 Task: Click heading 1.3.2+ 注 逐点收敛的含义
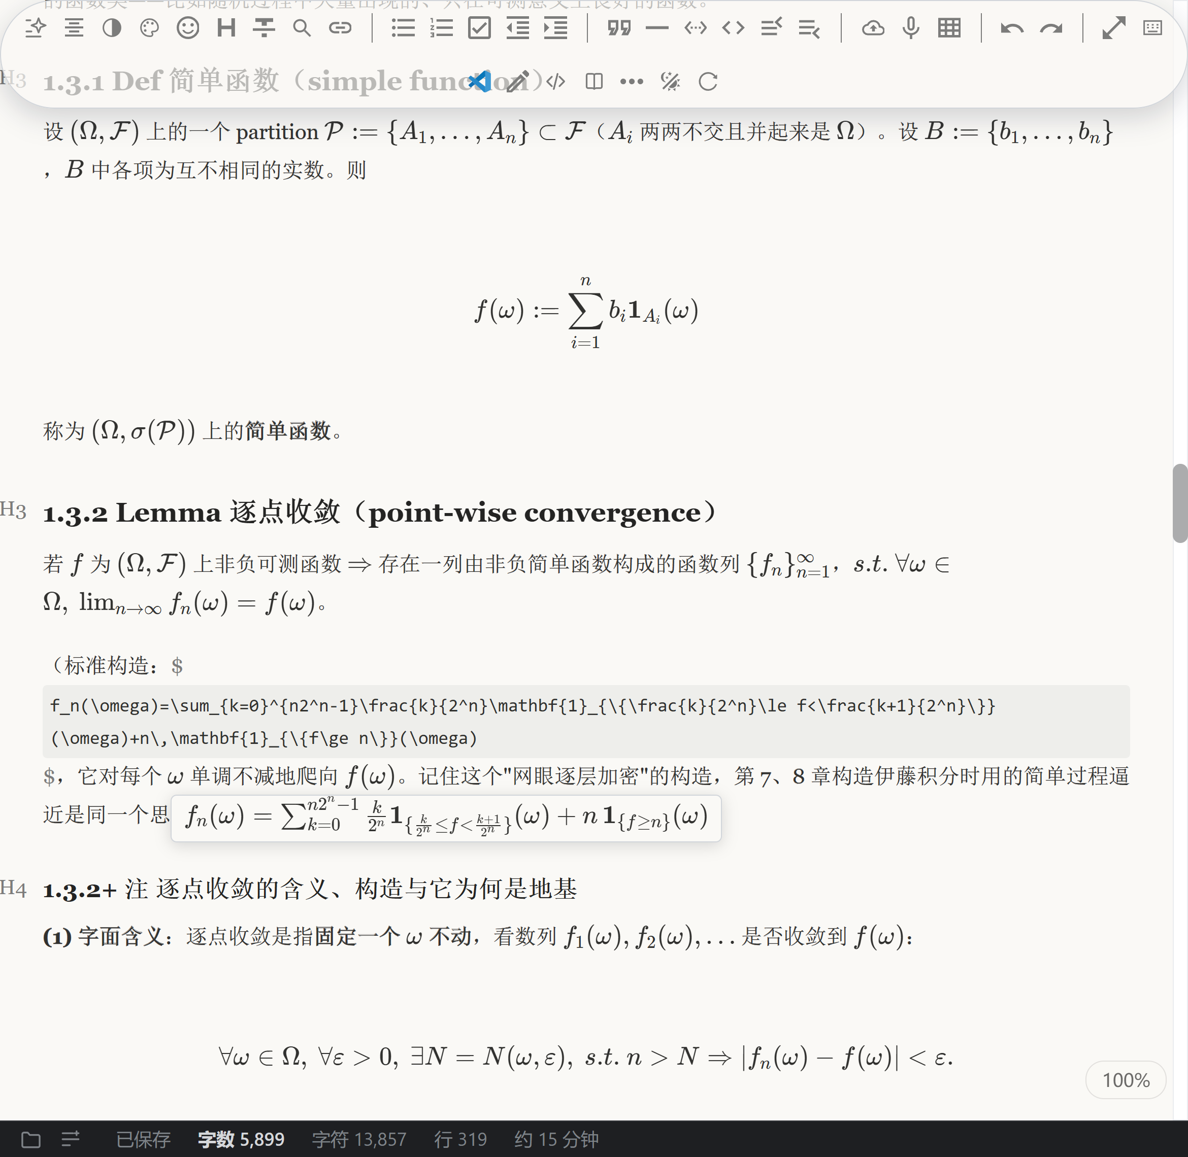click(x=310, y=889)
